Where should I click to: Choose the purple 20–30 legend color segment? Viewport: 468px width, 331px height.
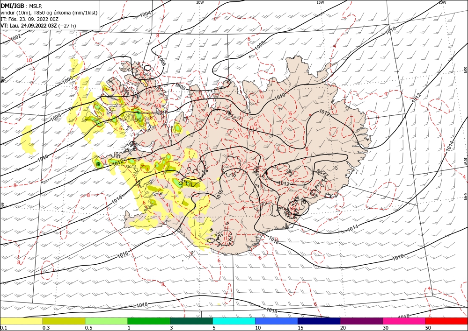click(x=361, y=321)
